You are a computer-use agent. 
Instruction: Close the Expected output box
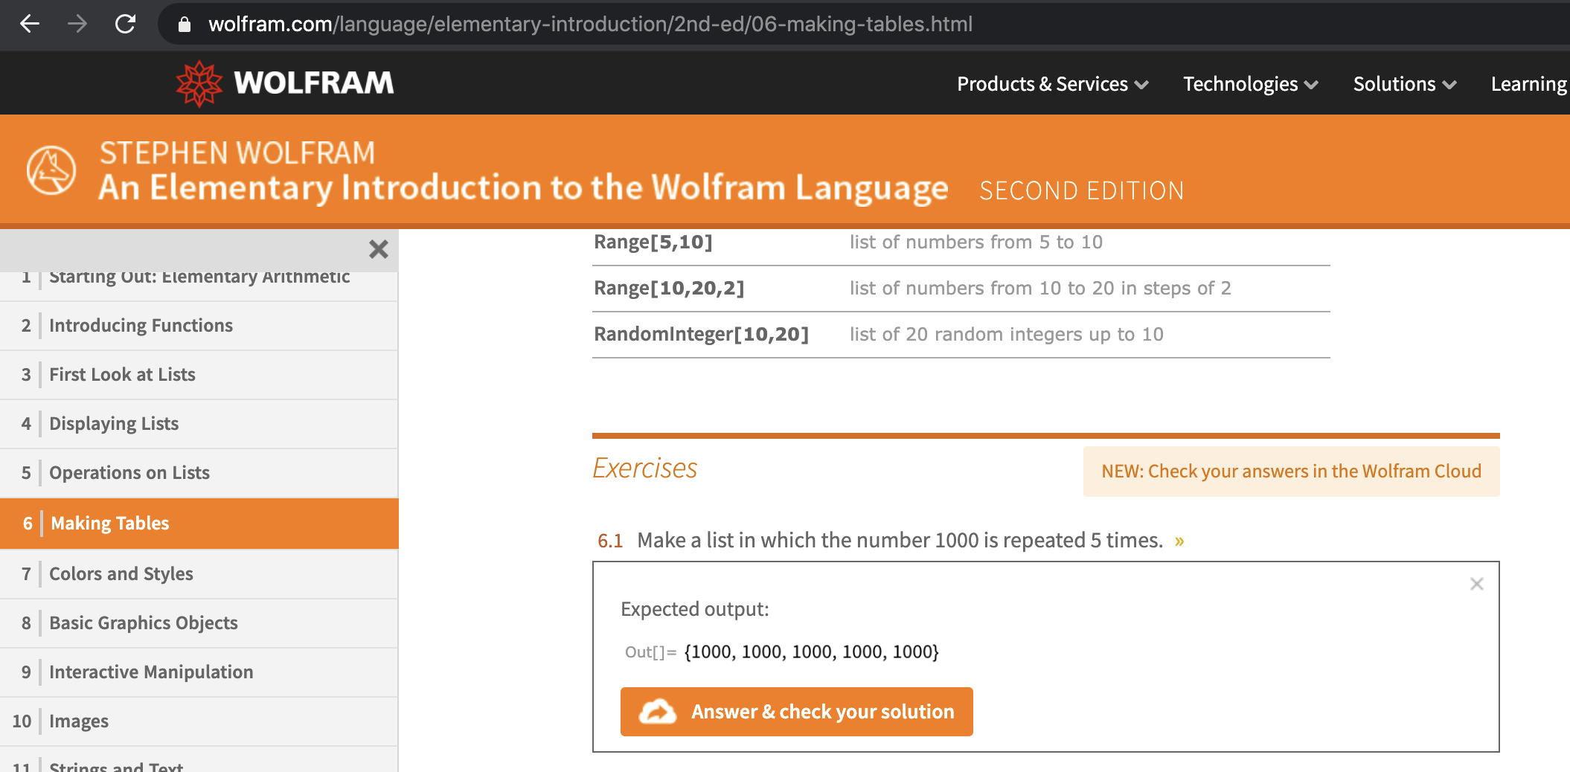click(x=1477, y=584)
